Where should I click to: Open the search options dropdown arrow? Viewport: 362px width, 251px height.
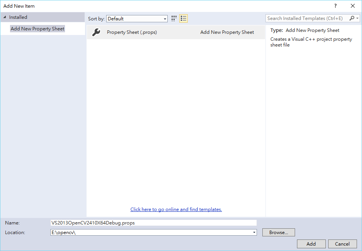pos(357,18)
